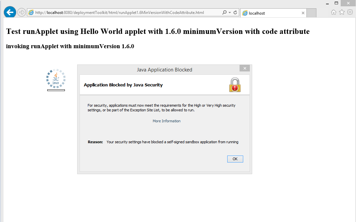Viewport: 356px width, 222px height.
Task: Click the URL address field
Action: click(x=126, y=13)
